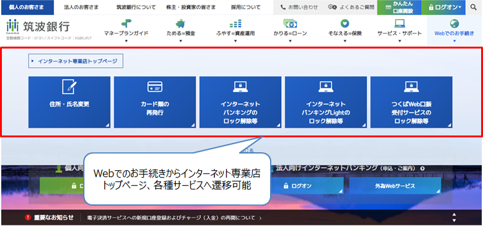Click the card icon on カード類の再発行 tile
Viewport: 483px width, 226px height.
click(155, 87)
